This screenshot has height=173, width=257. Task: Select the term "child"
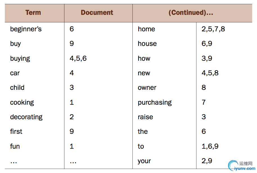pyautogui.click(x=17, y=88)
